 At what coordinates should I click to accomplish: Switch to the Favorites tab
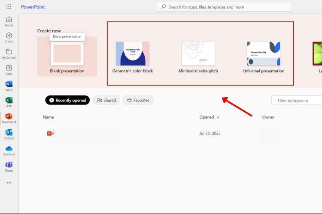click(138, 100)
